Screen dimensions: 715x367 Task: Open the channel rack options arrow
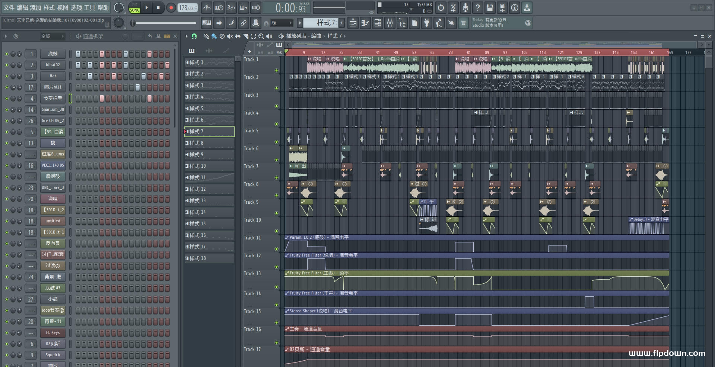6,36
